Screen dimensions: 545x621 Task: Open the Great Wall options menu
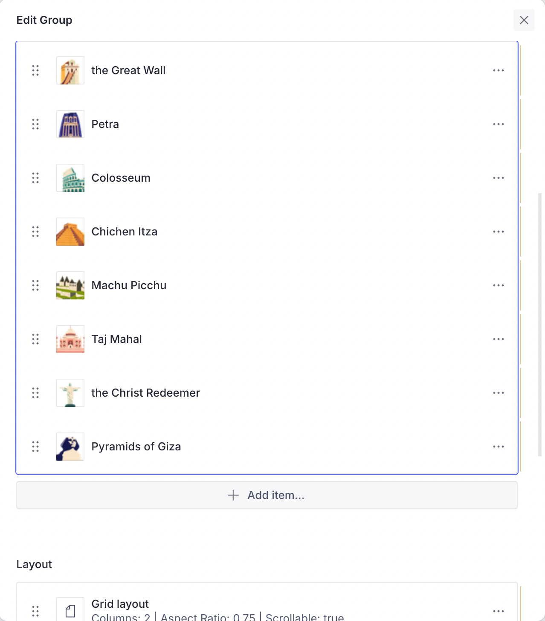(x=498, y=70)
